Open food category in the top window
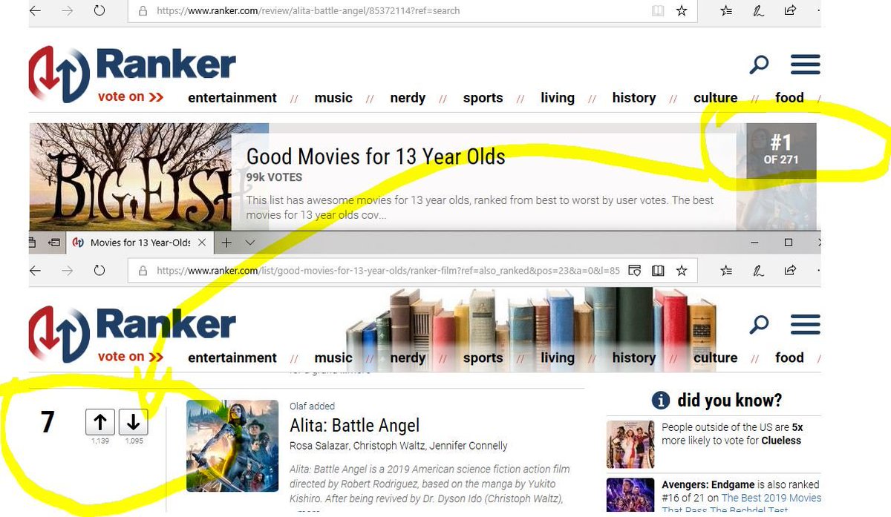Viewport: 891px width, 517px height. pyautogui.click(x=789, y=98)
